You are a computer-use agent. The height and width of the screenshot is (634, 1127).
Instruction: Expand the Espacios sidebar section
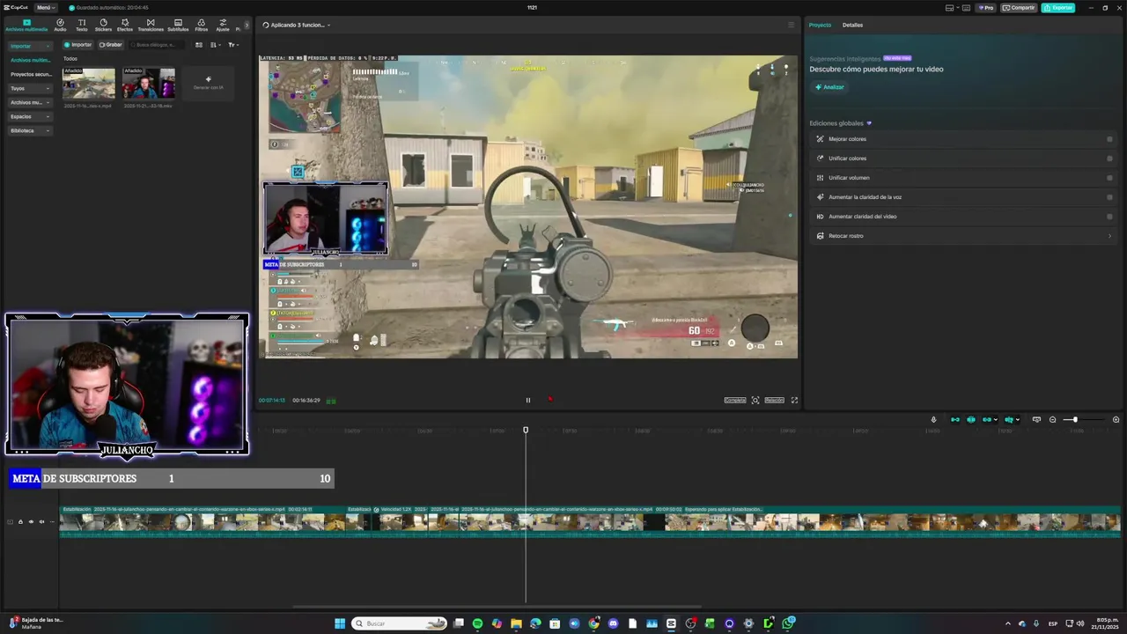(30, 116)
